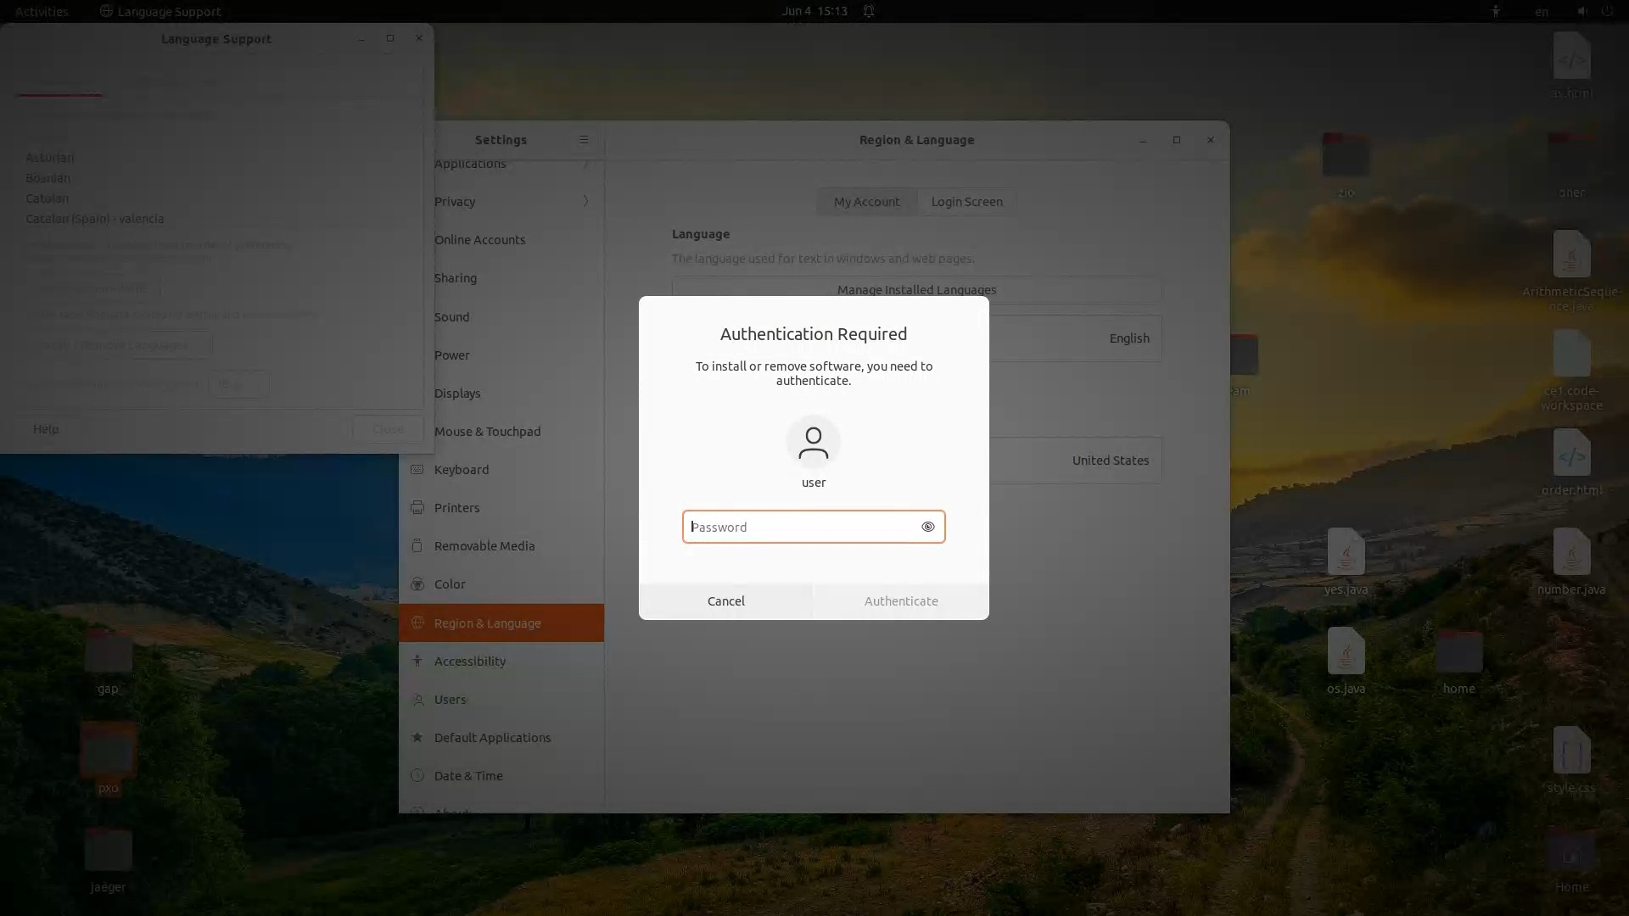Click the user avatar icon
The width and height of the screenshot is (1629, 916).
(813, 442)
